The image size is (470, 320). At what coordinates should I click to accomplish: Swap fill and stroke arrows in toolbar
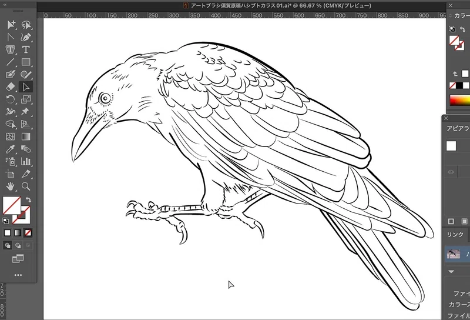coord(28,199)
